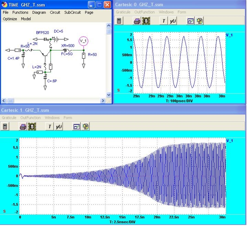
Task: Open the Circuit menu in TIME window
Action: (55, 12)
